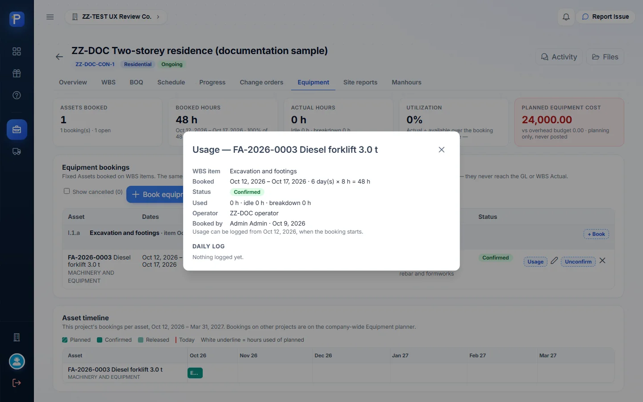Click the Released legend swatch

(x=141, y=340)
